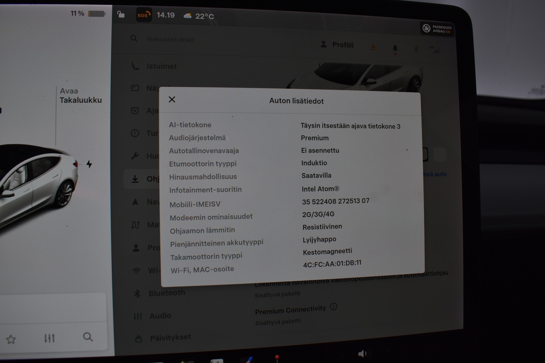This screenshot has width=545, height=363.
Task: Close the Auton lisätiedot dialog
Action: point(172,99)
